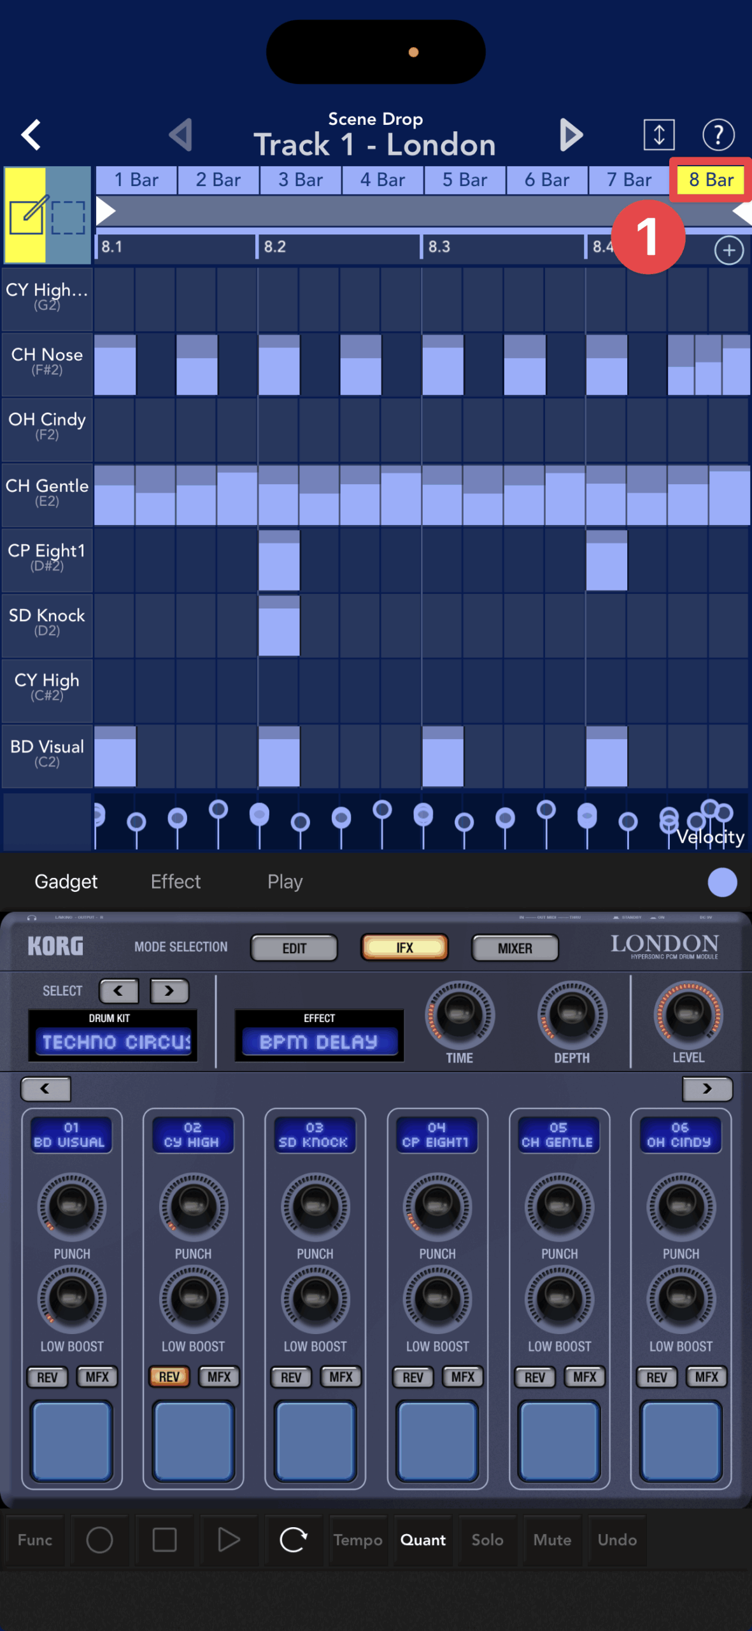Tap the back arrow icon

click(x=31, y=134)
